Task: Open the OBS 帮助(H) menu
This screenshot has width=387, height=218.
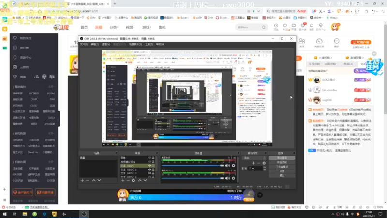Action: [x=160, y=44]
